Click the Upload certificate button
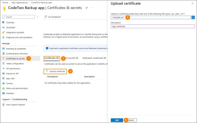Viewport: 197px width, 123px height. click(55, 71)
